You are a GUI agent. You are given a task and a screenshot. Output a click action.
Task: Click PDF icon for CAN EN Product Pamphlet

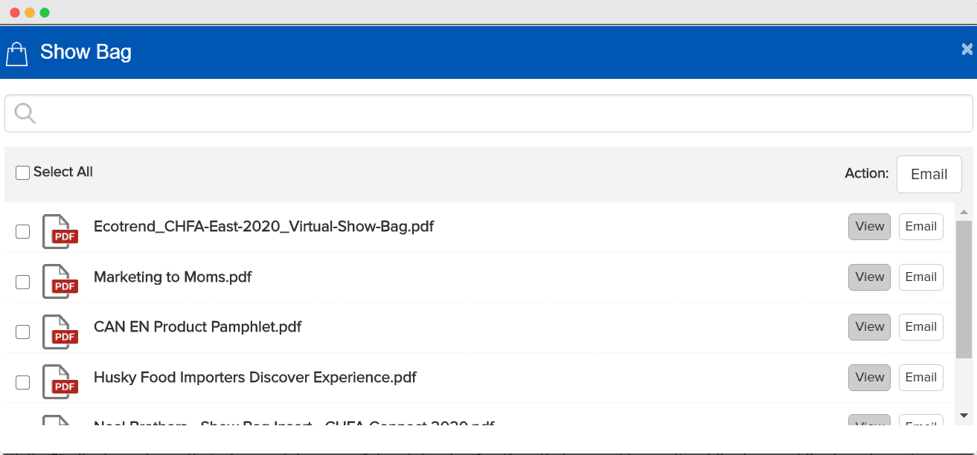(x=60, y=332)
